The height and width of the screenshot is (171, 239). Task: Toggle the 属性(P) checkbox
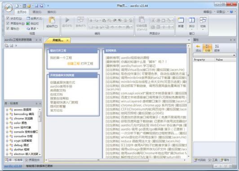pos(8,28)
